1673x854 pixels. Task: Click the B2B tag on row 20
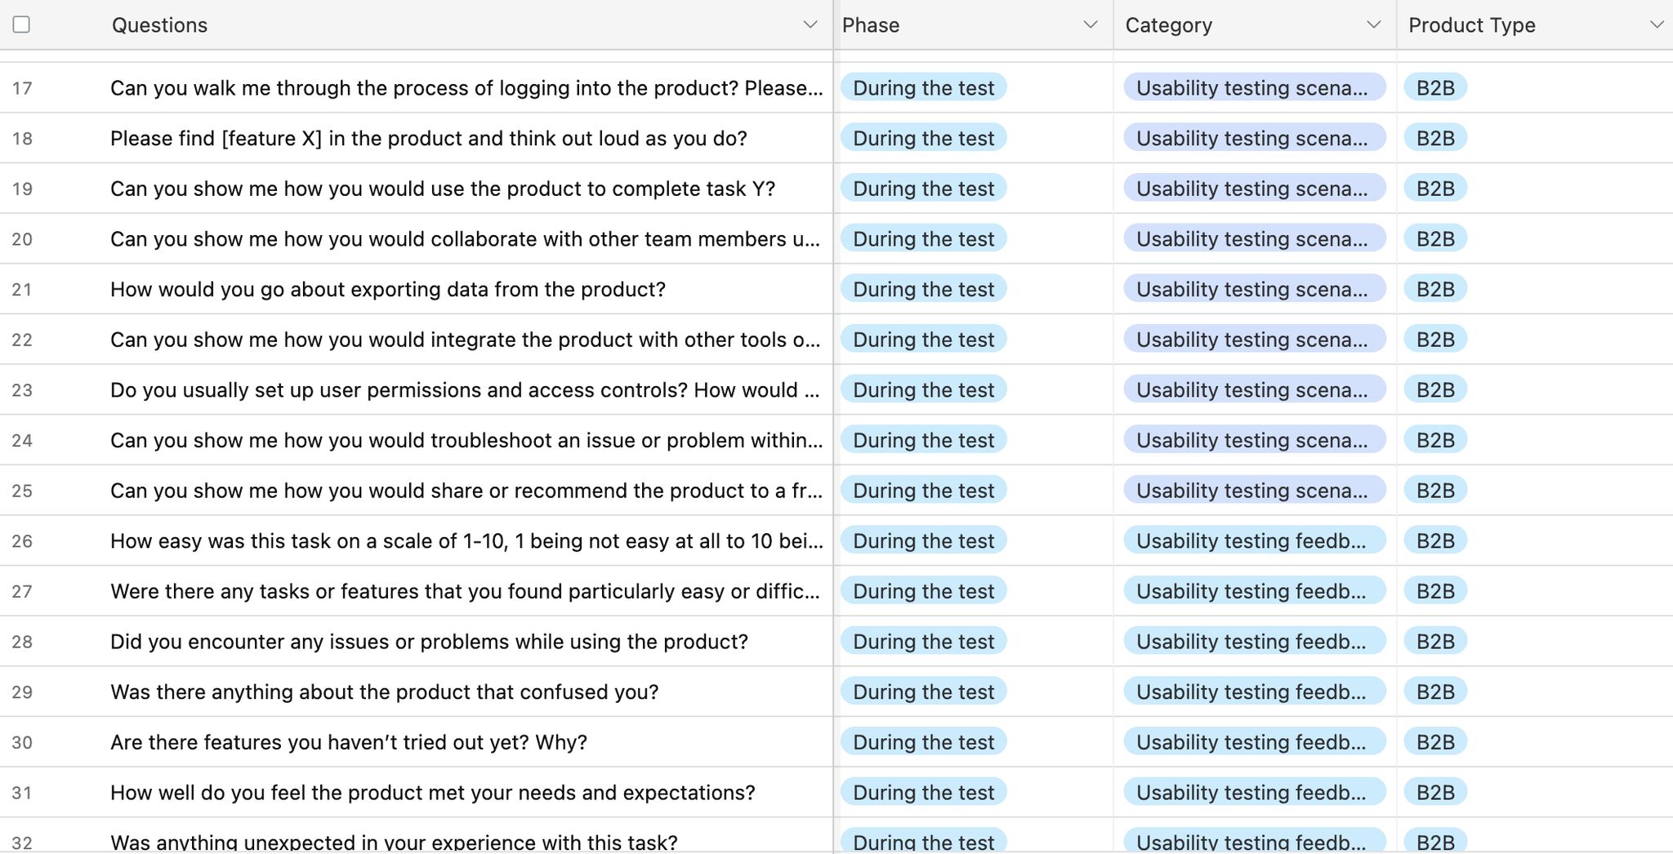tap(1434, 238)
